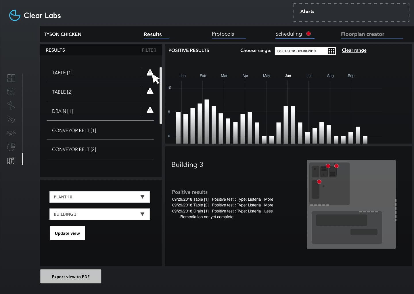Click More link for Table [1] result
Viewport: 414px width, 294px height.
[269, 199]
